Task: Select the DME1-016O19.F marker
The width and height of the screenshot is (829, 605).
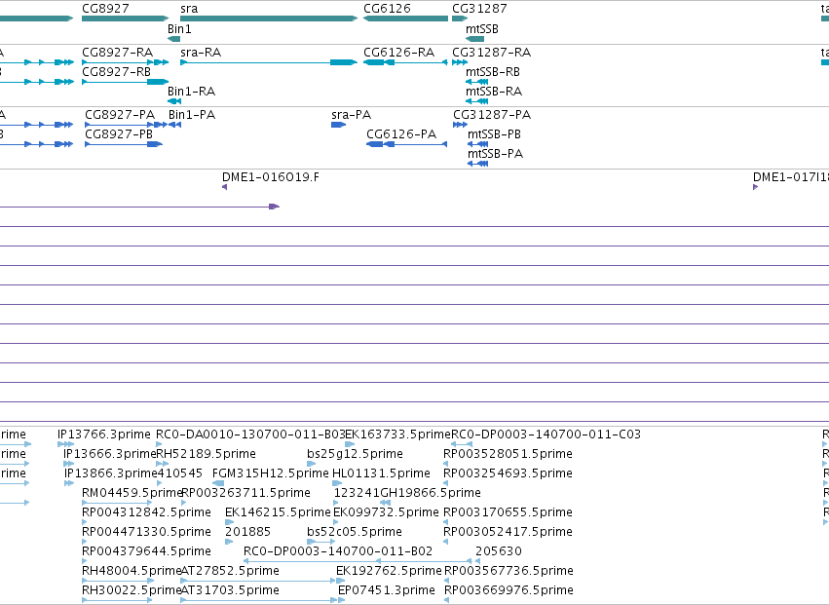Action: click(x=225, y=187)
